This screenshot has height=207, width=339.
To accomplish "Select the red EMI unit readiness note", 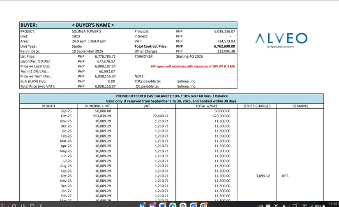I will (193, 66).
